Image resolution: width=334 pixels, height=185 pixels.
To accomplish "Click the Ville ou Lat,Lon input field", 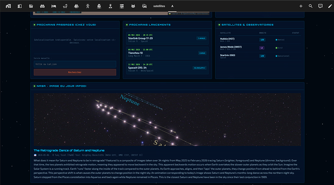I will coord(75,64).
